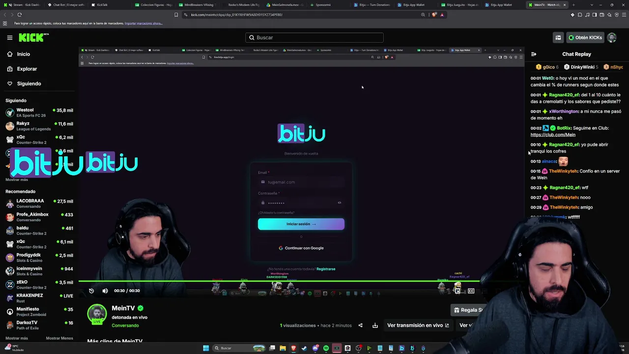The height and width of the screenshot is (354, 629).
Task: Open the club.com/Mein chat link
Action: (553, 135)
